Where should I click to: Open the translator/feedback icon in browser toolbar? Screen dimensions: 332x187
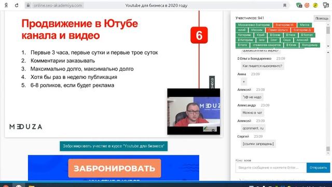pos(326,5)
